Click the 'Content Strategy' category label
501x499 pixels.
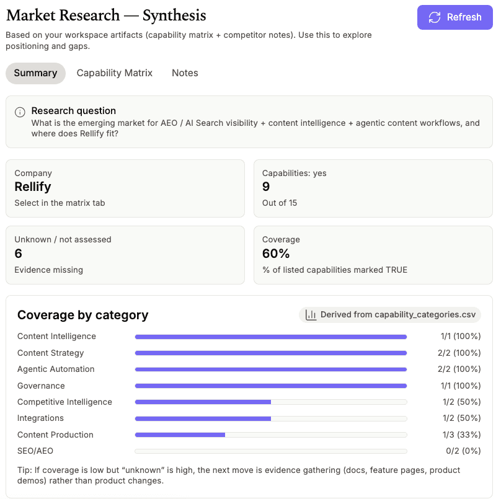[50, 353]
